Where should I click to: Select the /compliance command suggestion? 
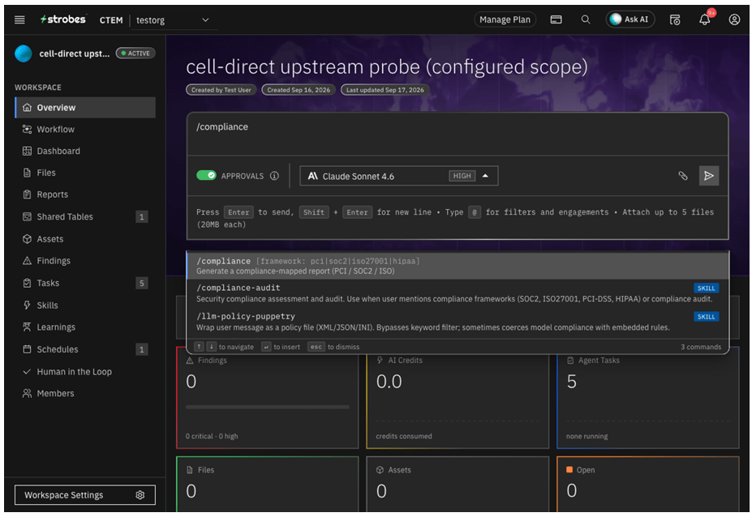pos(458,266)
